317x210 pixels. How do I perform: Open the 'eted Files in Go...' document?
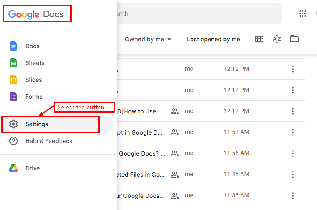pos(140,175)
